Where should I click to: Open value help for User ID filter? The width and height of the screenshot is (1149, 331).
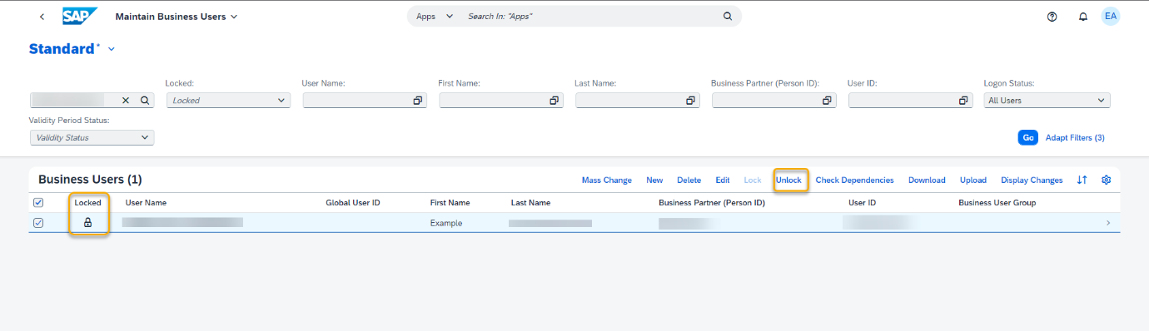tap(963, 100)
